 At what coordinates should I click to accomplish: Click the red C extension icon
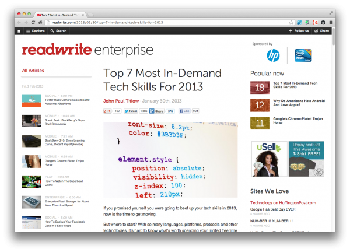[315, 23]
